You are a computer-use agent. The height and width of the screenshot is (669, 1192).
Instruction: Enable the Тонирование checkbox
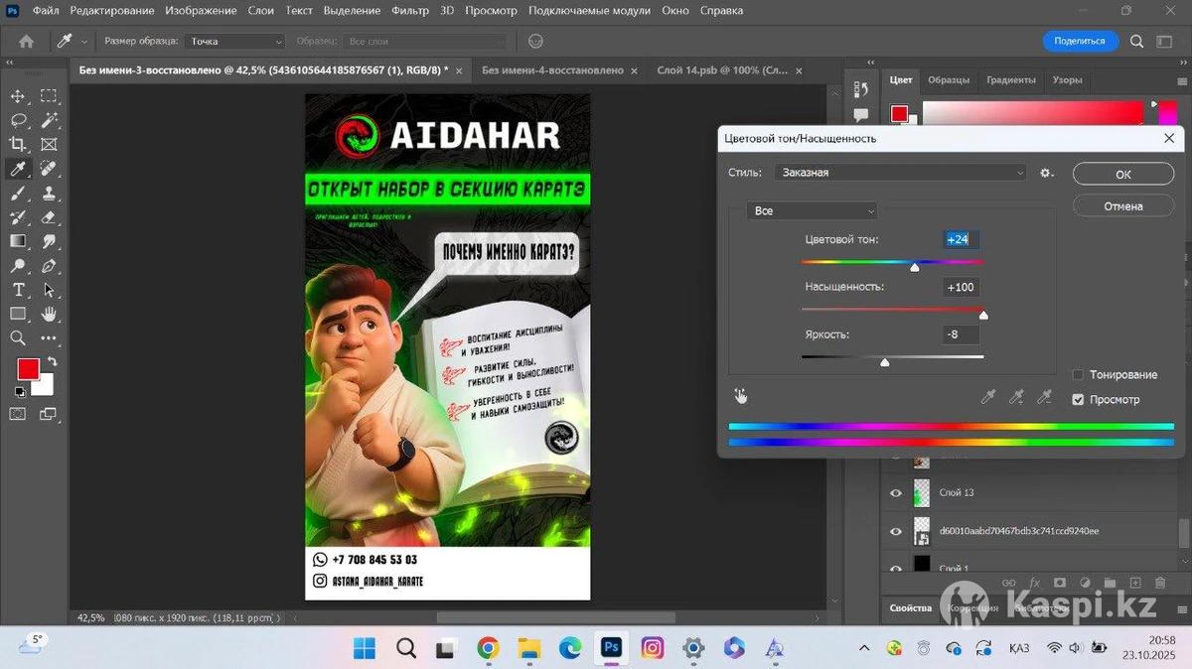(x=1078, y=375)
